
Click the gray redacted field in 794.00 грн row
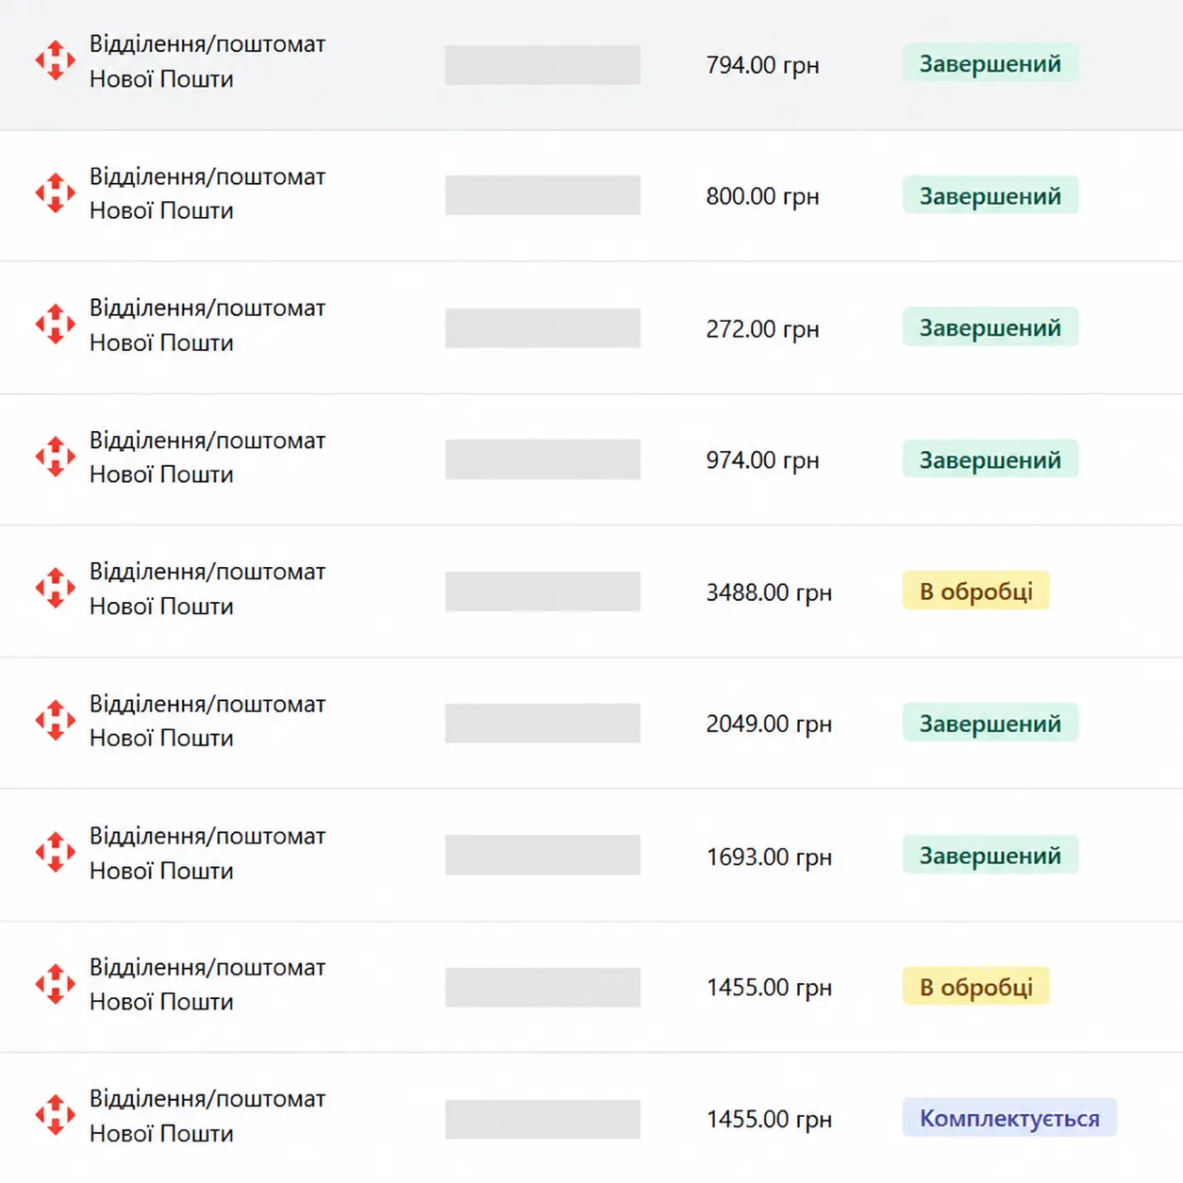coord(542,65)
